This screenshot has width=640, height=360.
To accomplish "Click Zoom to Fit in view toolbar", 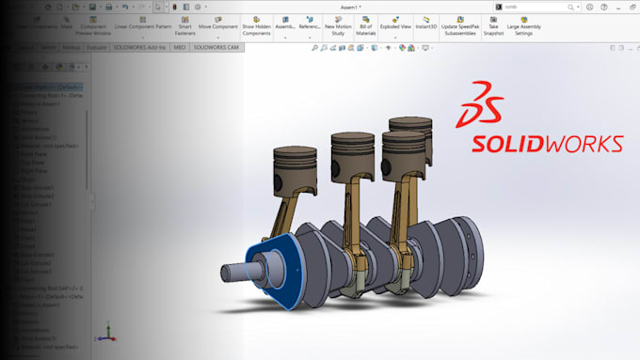I will coord(314,48).
